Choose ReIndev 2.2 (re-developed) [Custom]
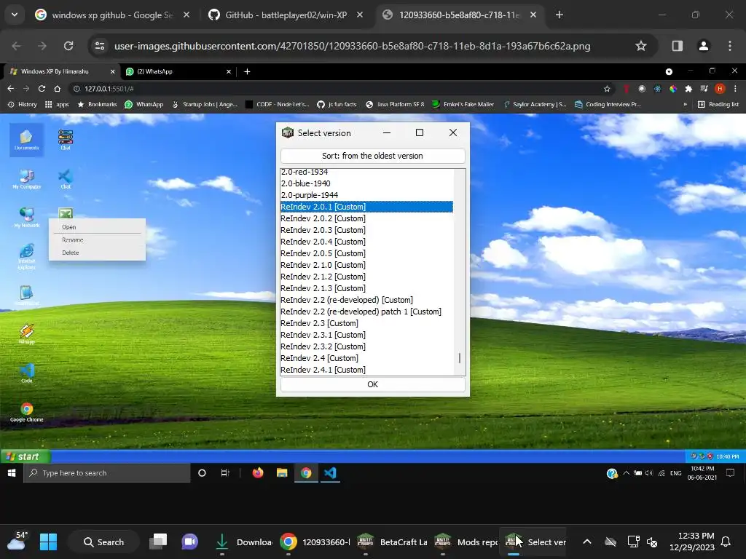The height and width of the screenshot is (559, 746). tap(366, 300)
